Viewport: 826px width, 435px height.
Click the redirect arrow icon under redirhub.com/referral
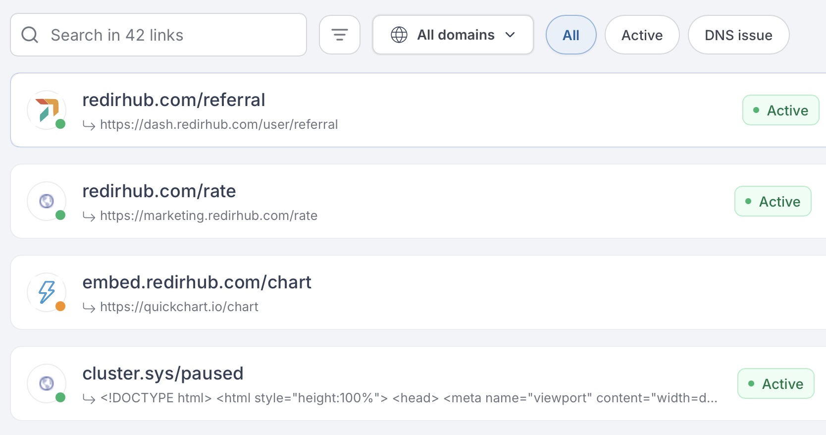(89, 125)
